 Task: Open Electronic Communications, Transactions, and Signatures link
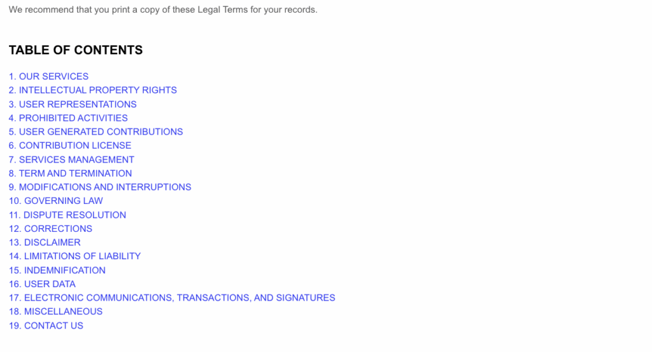click(x=172, y=297)
